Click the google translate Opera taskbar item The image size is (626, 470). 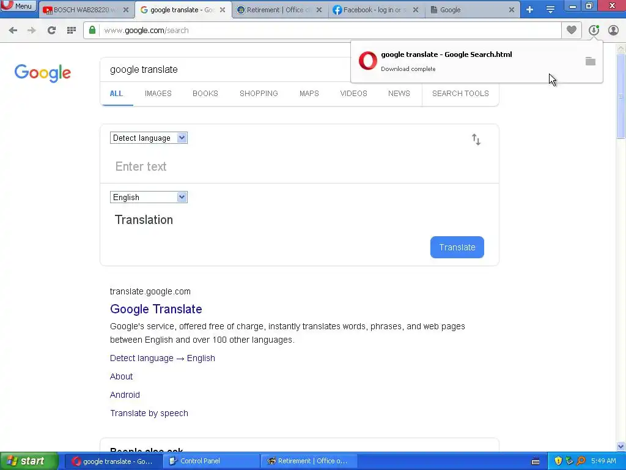click(x=113, y=461)
